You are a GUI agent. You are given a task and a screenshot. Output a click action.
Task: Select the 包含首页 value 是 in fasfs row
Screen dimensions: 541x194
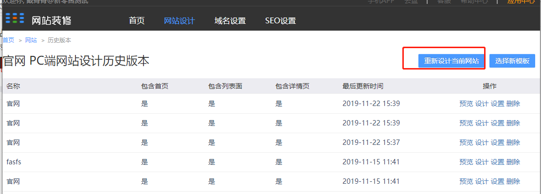(144, 161)
